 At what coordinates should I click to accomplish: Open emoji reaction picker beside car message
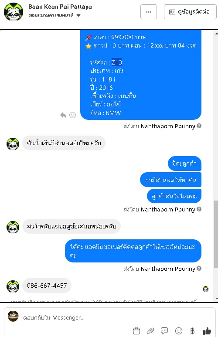pos(73,115)
